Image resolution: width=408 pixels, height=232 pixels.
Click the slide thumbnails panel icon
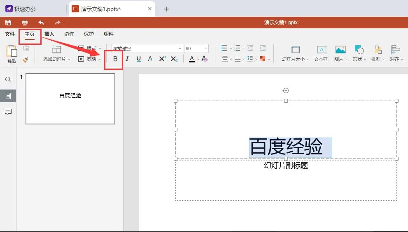[x=8, y=96]
